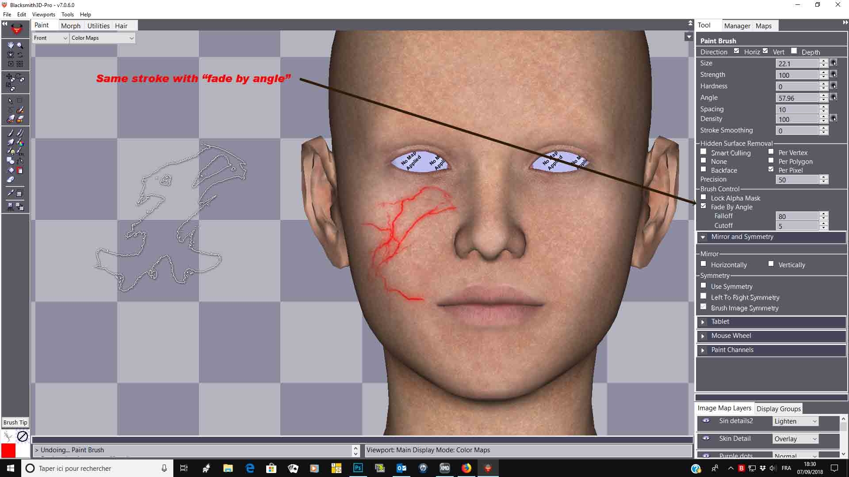This screenshot has width=849, height=477.
Task: Open the Color Maps display dropdown
Action: (x=102, y=38)
